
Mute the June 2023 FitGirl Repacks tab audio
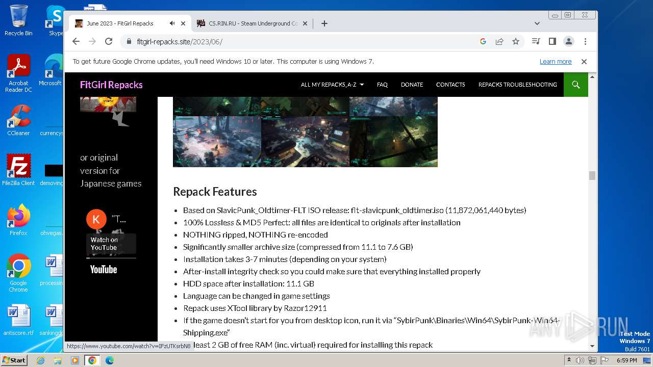pos(172,23)
